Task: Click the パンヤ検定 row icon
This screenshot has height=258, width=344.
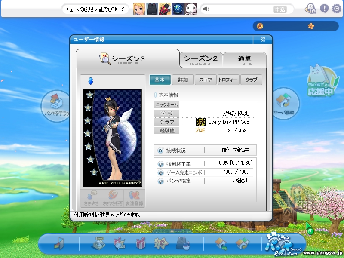Action: [160, 181]
